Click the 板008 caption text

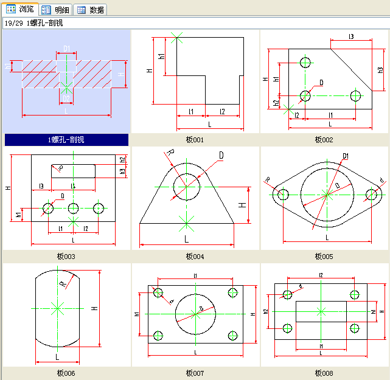point(324,373)
